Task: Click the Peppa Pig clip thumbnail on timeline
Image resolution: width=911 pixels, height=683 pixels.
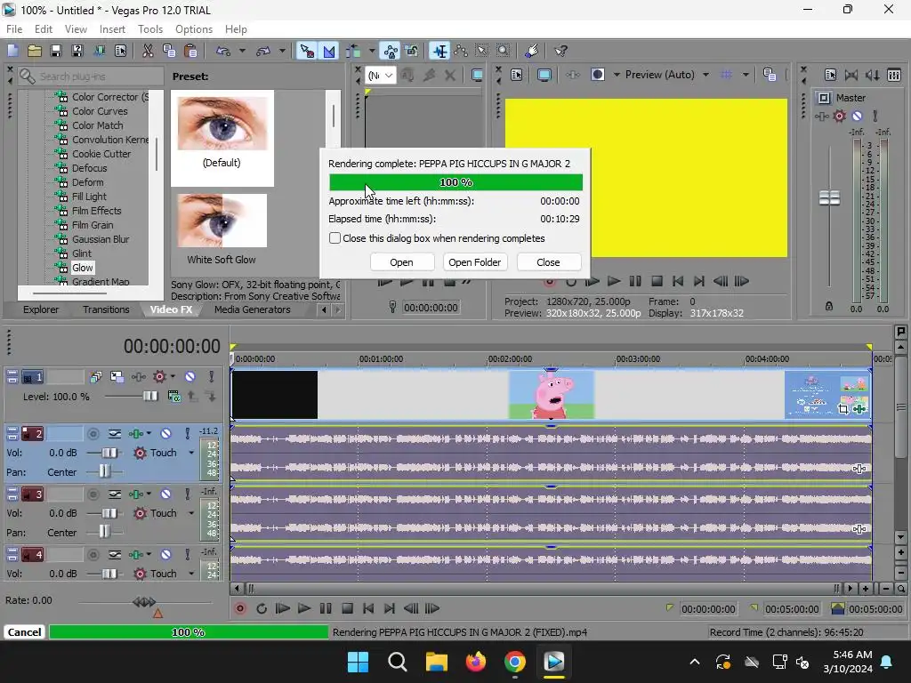Action: tap(552, 395)
